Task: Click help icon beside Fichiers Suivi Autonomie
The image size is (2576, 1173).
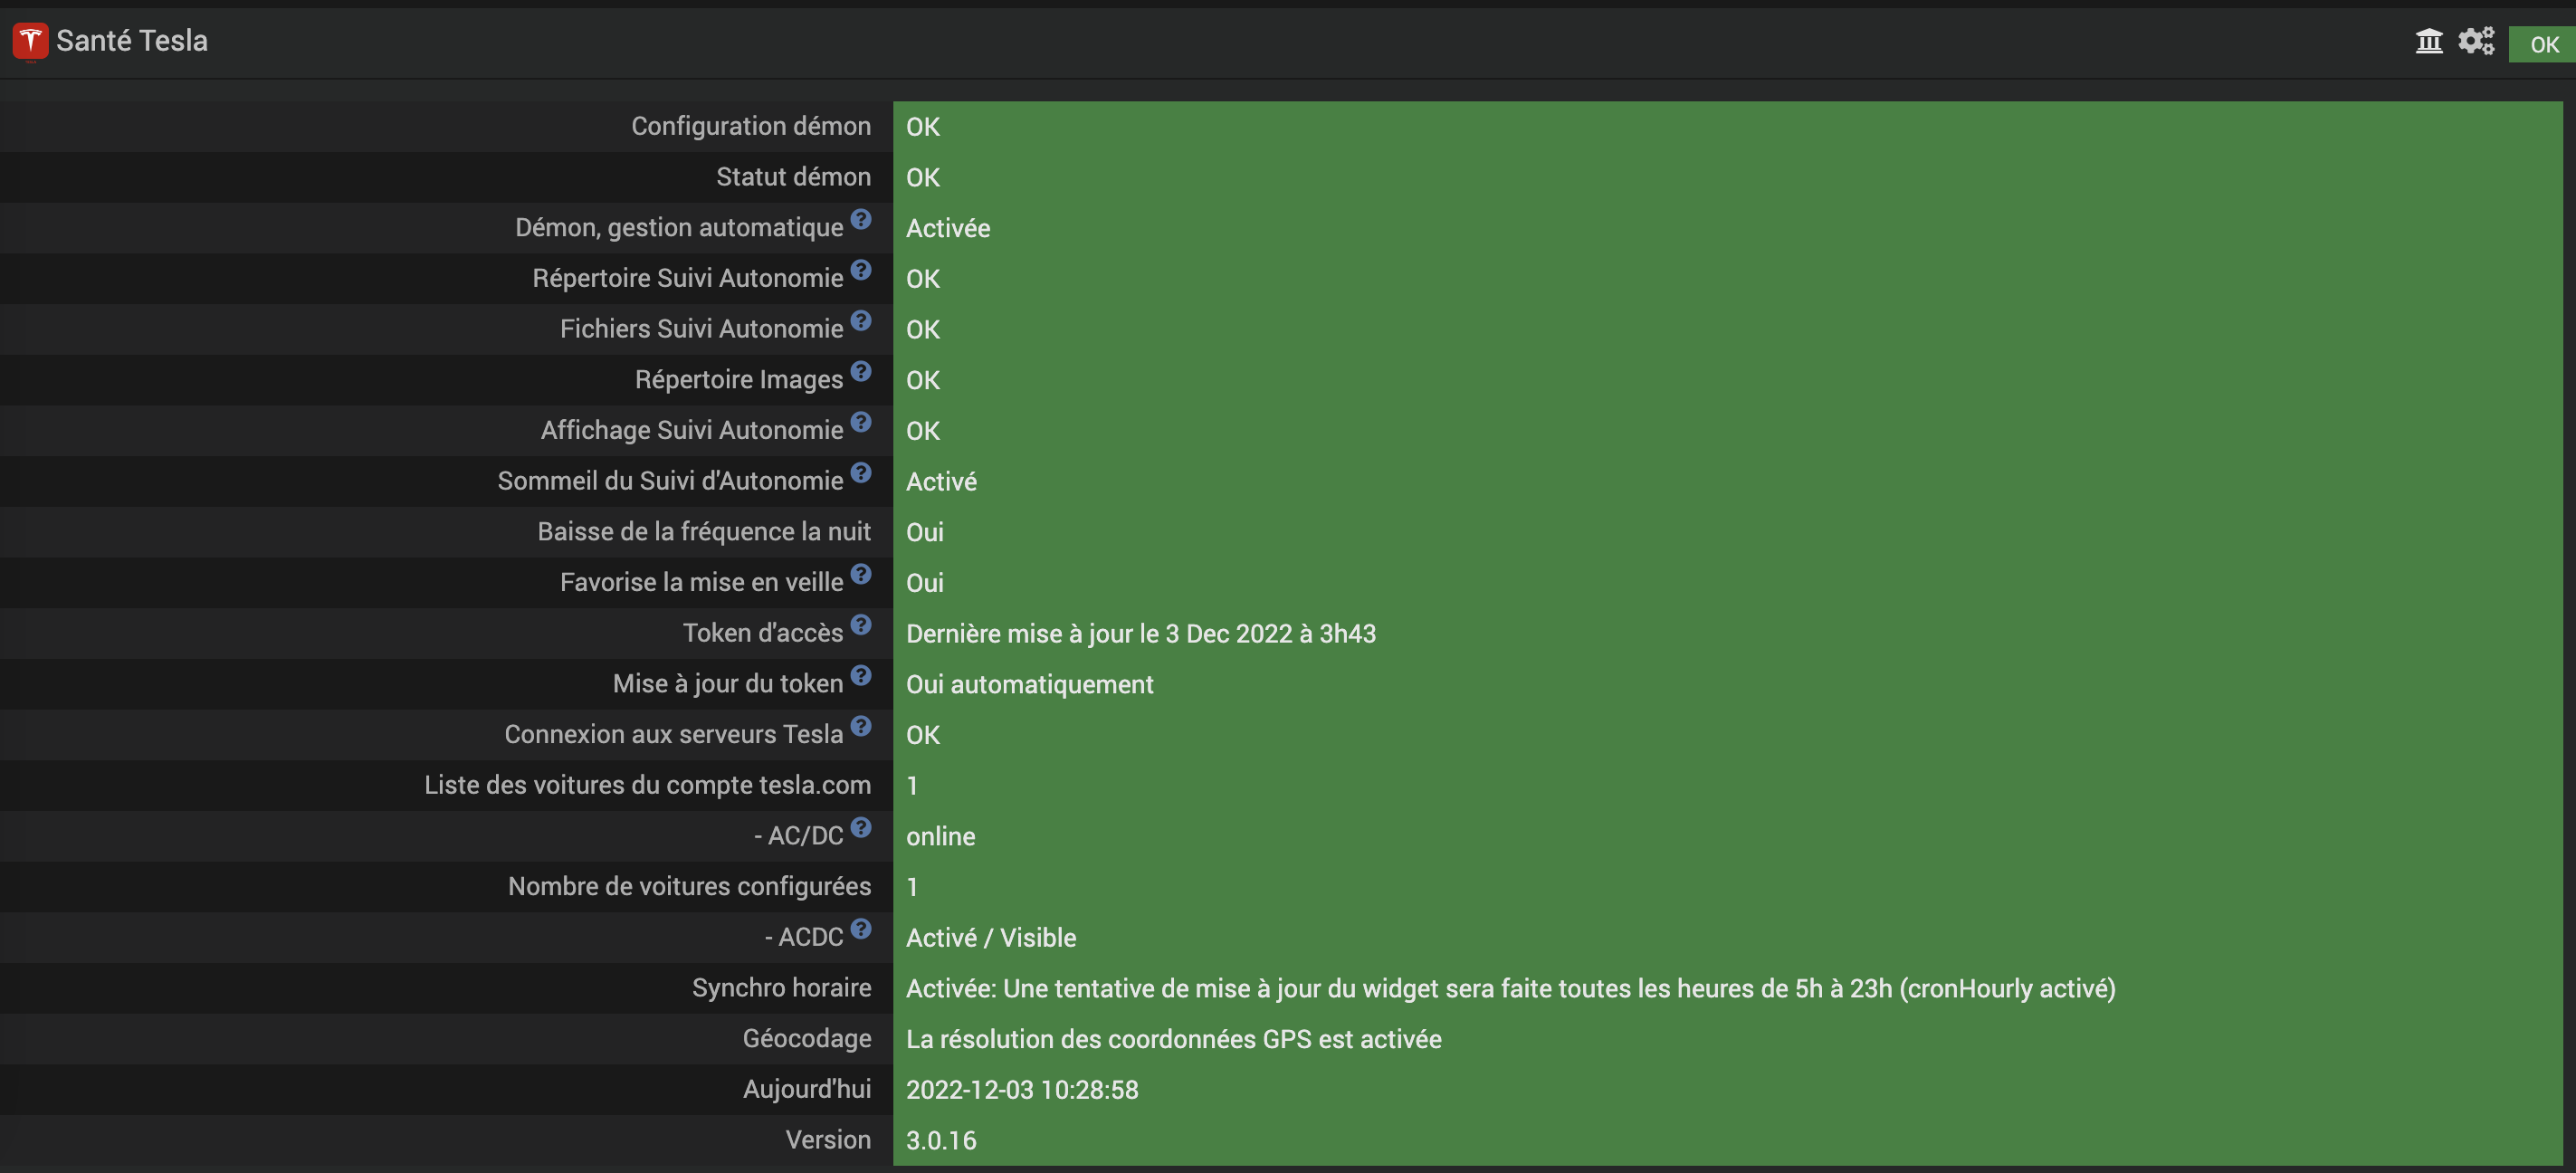Action: tap(861, 321)
